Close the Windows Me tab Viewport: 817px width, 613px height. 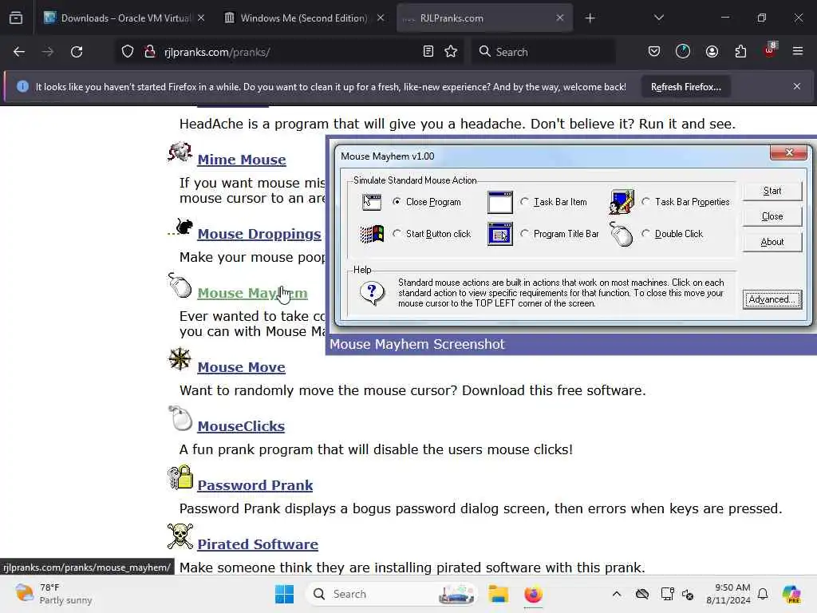(x=381, y=18)
